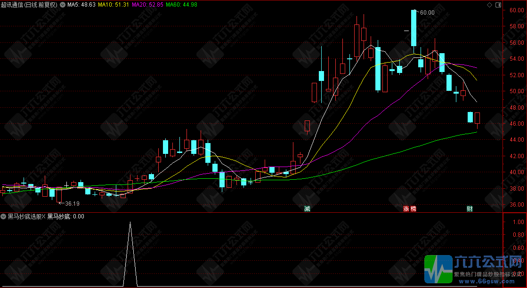Click the green 减 event marker
The height and width of the screenshot is (288, 527).
point(307,209)
